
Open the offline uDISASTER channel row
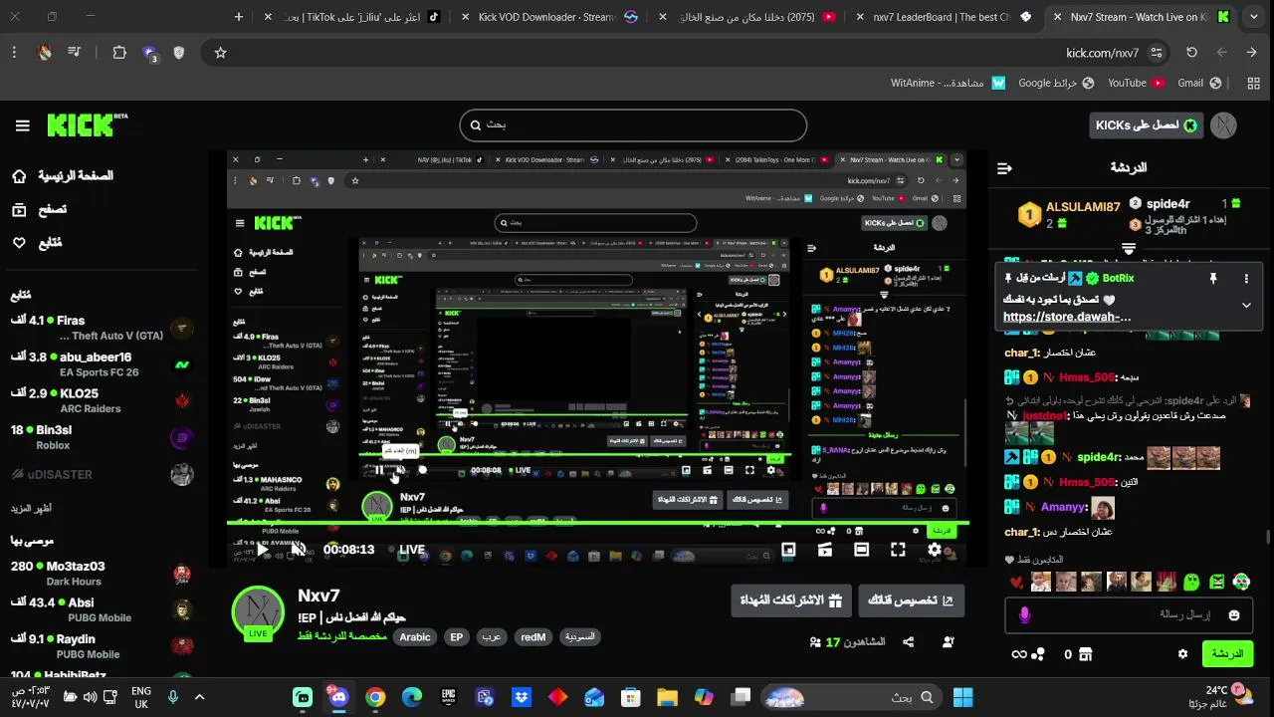tap(100, 474)
